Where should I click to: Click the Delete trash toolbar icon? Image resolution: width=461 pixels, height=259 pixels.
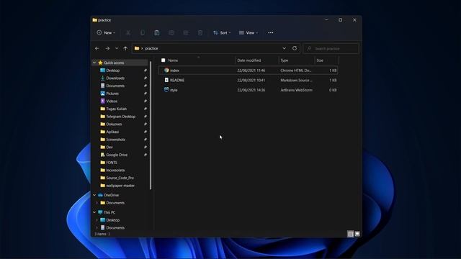200,32
